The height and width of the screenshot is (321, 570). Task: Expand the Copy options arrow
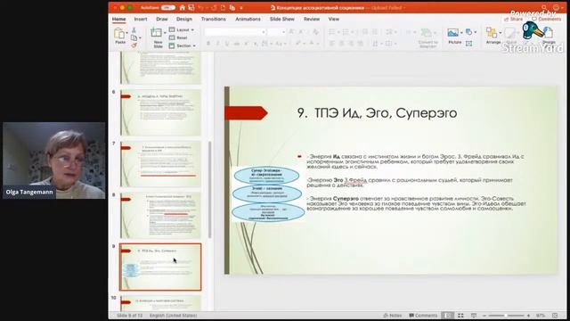click(140, 37)
